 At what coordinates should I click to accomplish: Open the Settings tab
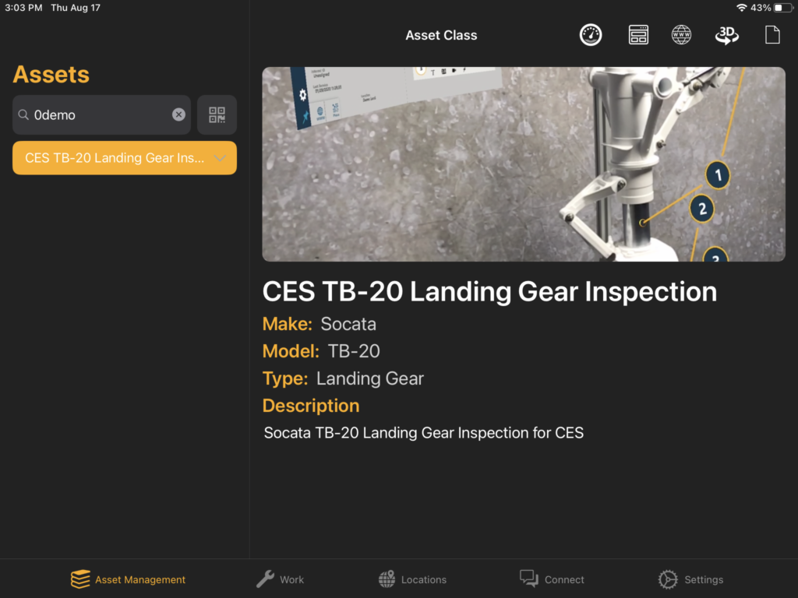point(690,579)
